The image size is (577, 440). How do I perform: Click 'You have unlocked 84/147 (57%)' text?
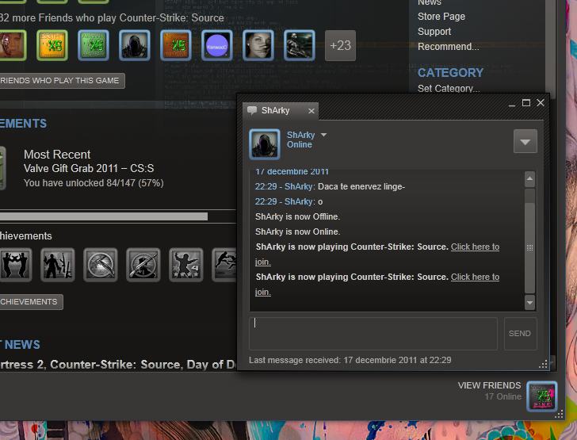pyautogui.click(x=94, y=183)
